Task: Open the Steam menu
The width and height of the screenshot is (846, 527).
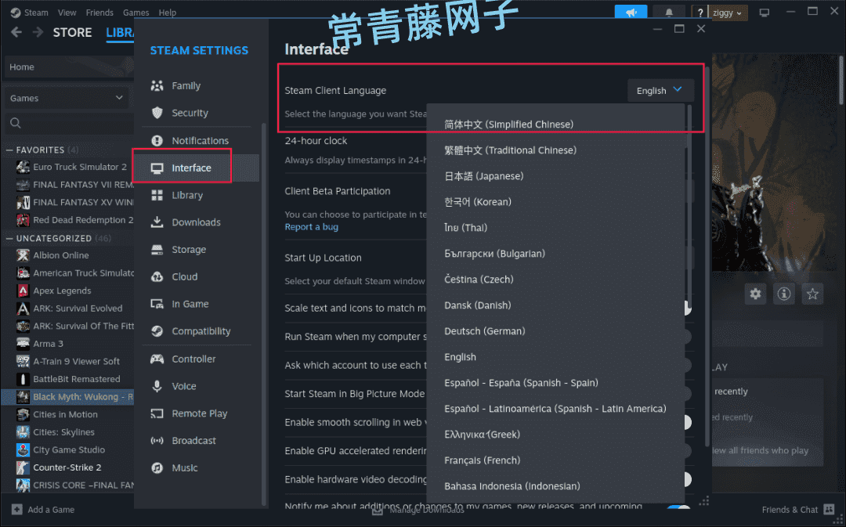Action: pos(36,13)
